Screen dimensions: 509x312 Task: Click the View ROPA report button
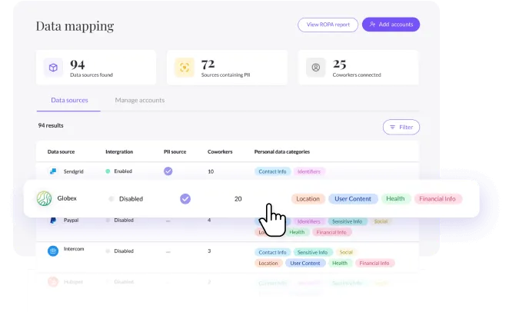[328, 25]
